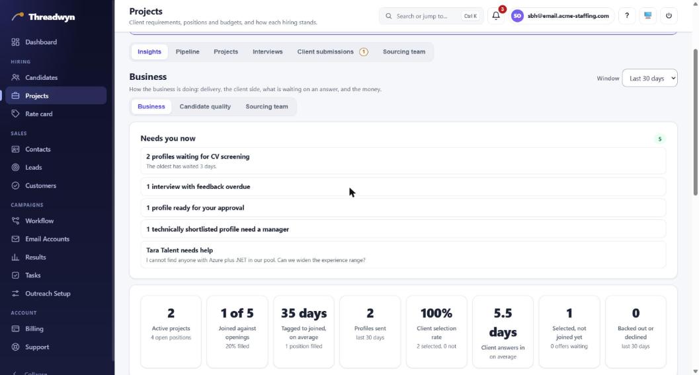Open the Dashboard grid icon
Image resolution: width=699 pixels, height=375 pixels.
pyautogui.click(x=16, y=42)
